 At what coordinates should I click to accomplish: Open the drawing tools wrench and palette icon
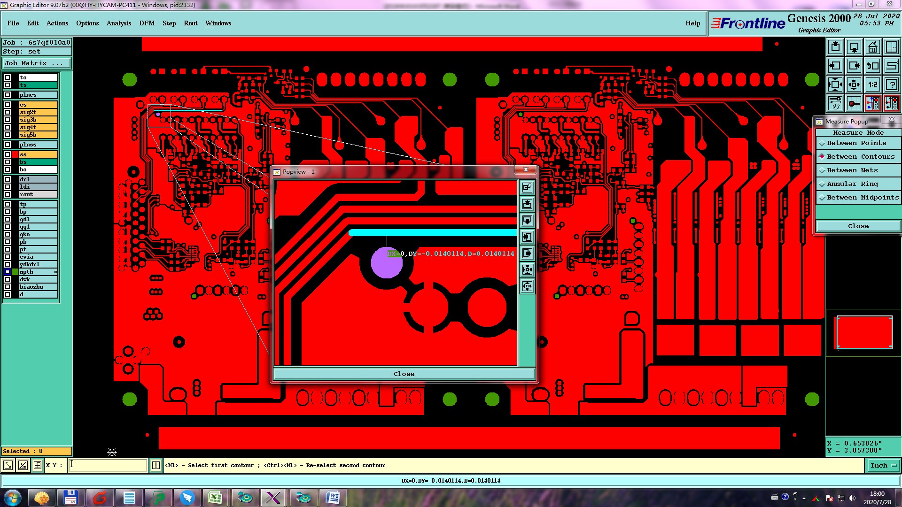(x=835, y=103)
